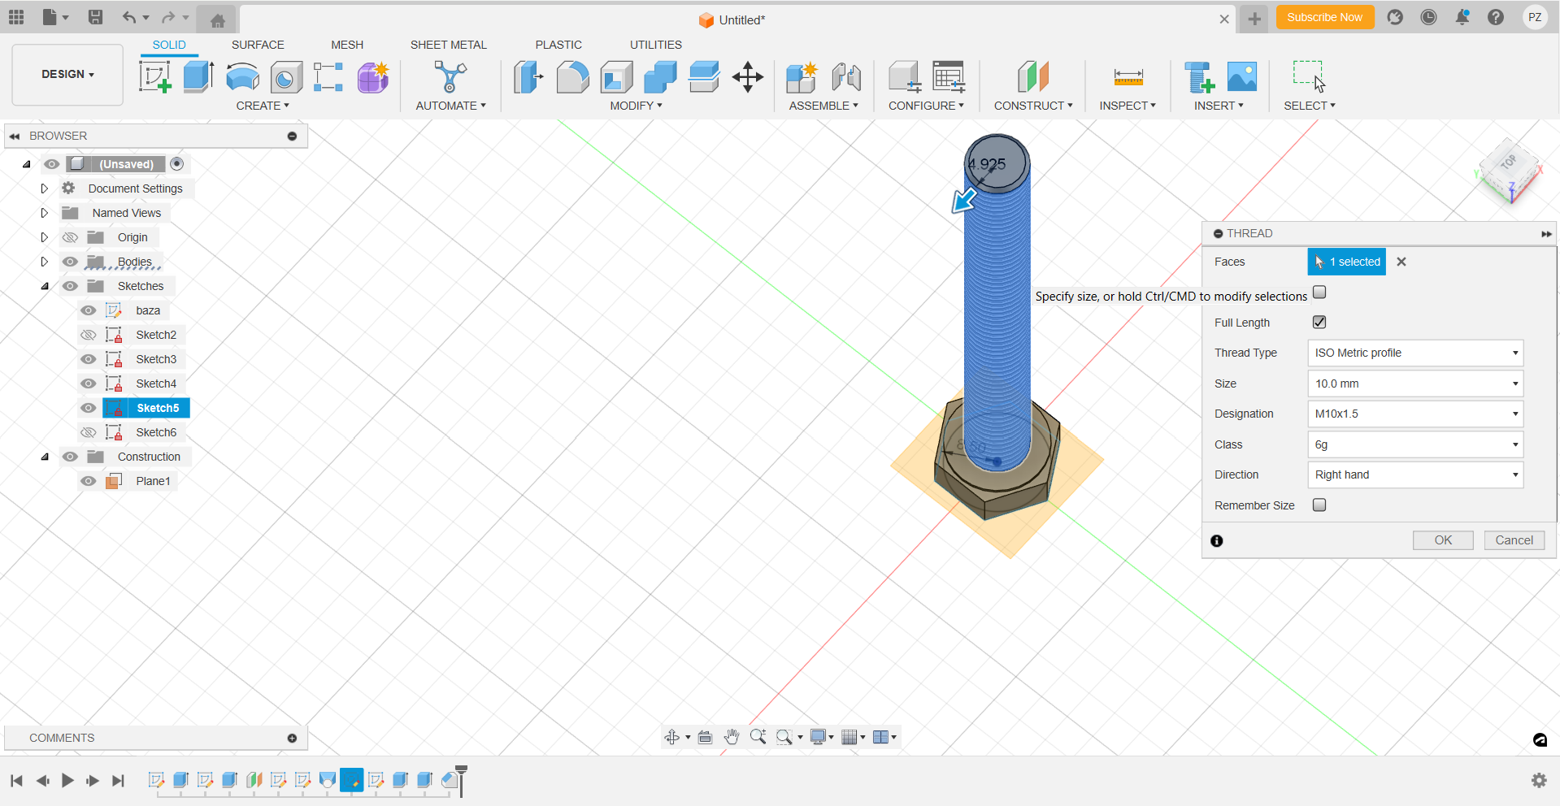Viewport: 1560px width, 806px height.
Task: Open the Designation M10x1.5 dropdown
Action: 1414,414
